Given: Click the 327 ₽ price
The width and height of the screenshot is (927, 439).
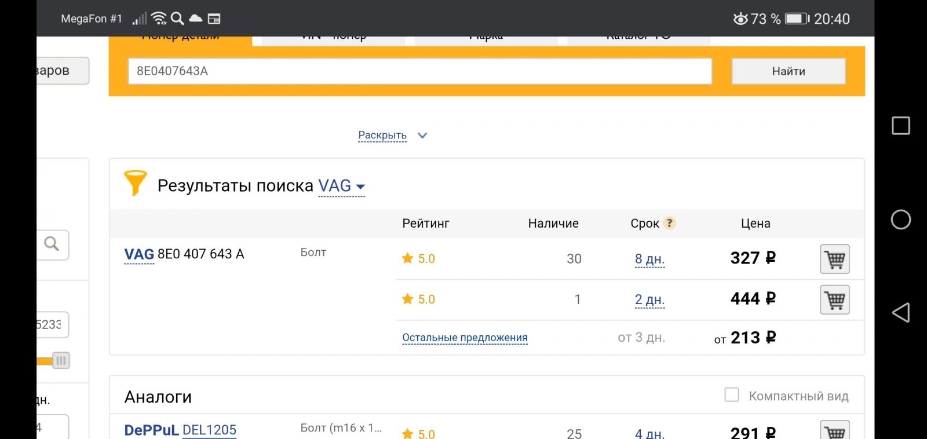Looking at the screenshot, I should [753, 258].
